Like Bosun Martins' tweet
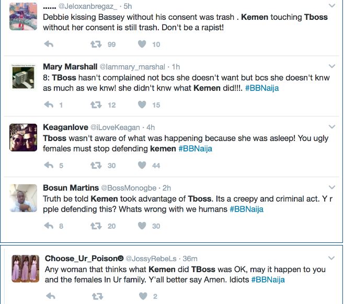This screenshot has height=304, width=344. tap(142, 226)
